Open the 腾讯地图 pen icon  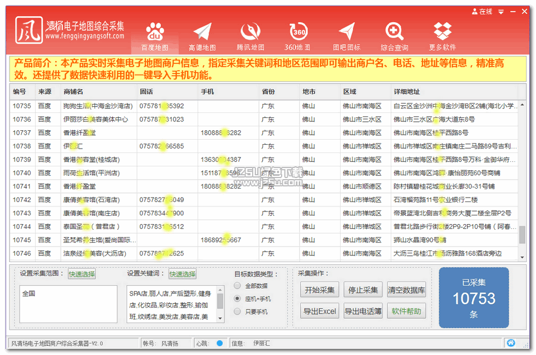pyautogui.click(x=250, y=37)
